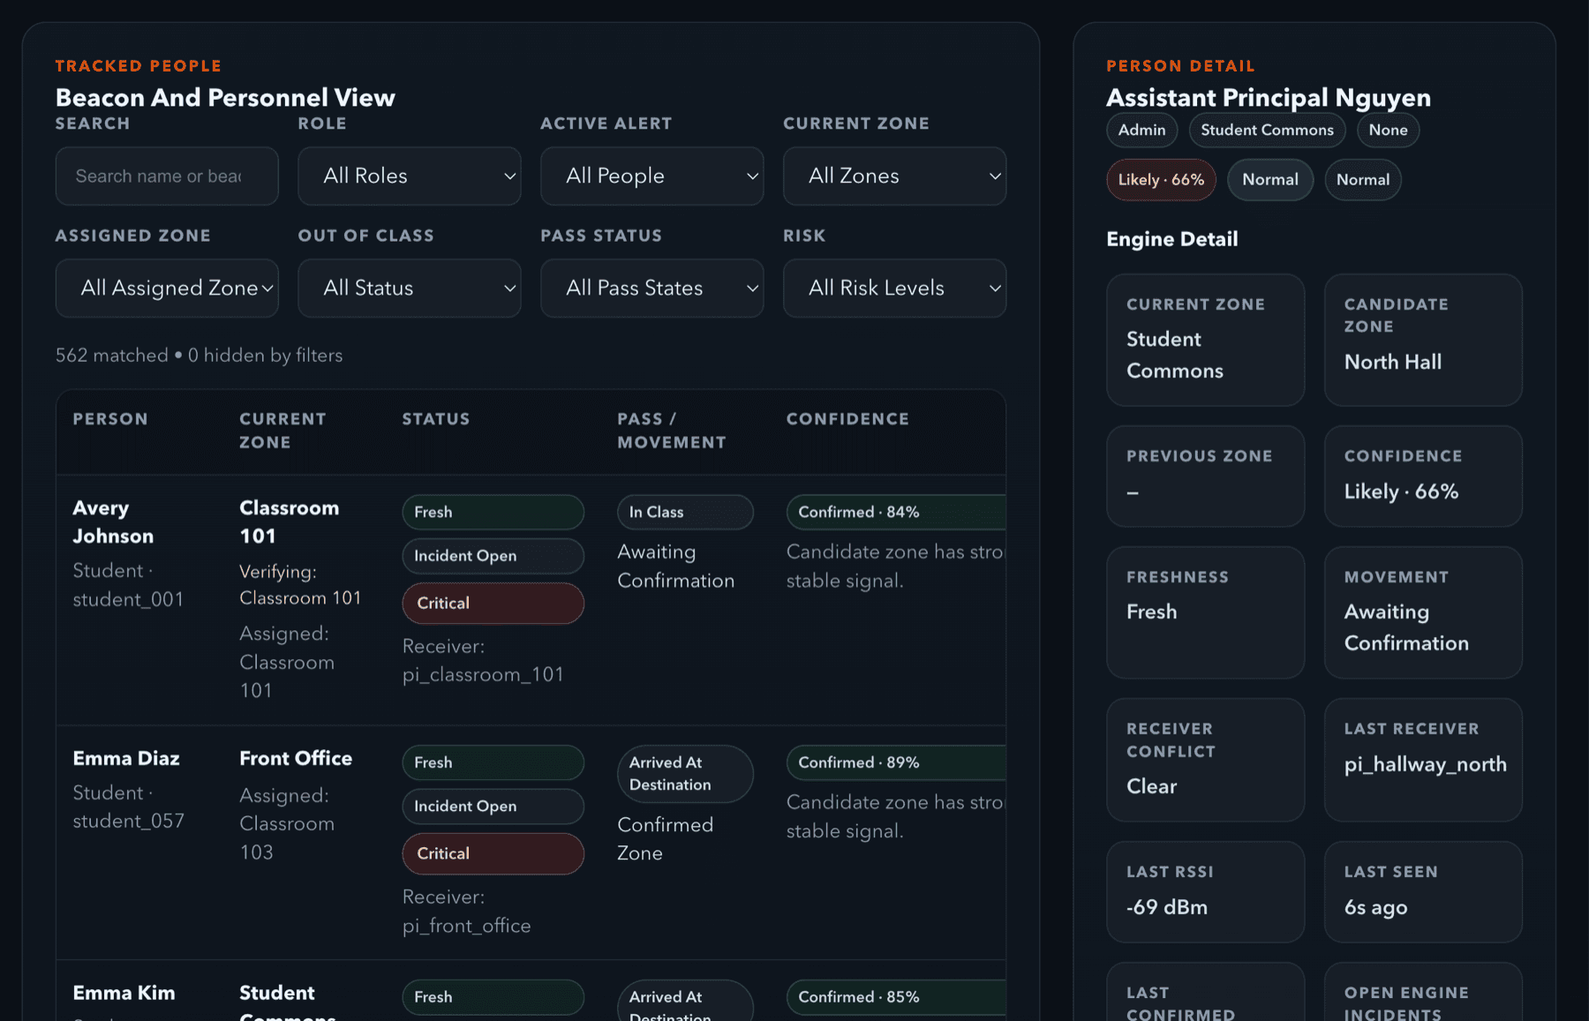Click the Receiver Conflict Clear card
The image size is (1589, 1021).
1206,760
